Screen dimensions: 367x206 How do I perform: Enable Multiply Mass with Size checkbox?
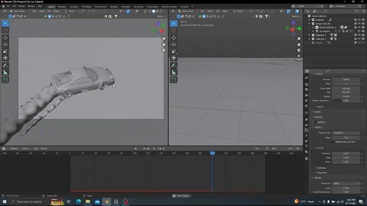(x=334, y=142)
